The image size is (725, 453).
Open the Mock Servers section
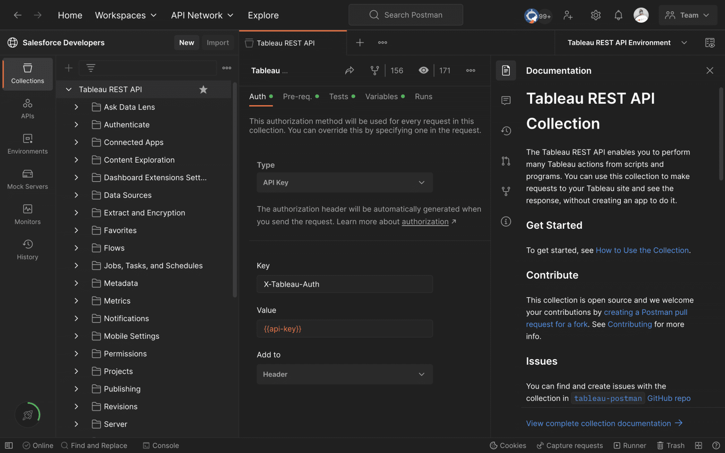click(x=28, y=179)
